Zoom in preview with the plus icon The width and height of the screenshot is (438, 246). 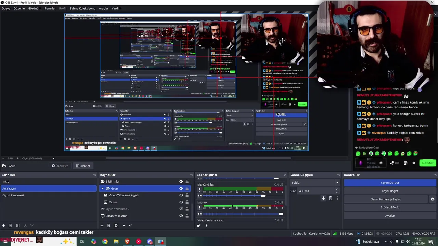(18, 158)
